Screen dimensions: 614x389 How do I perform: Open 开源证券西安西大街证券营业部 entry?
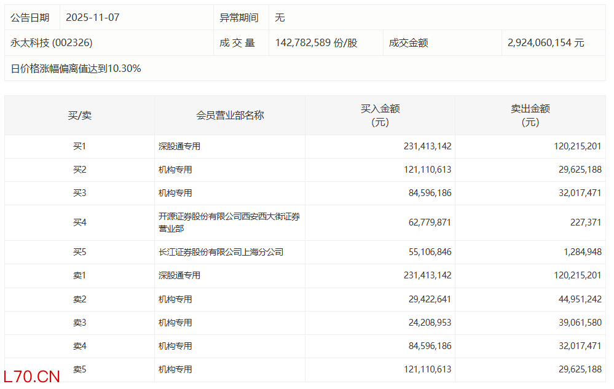(x=229, y=222)
